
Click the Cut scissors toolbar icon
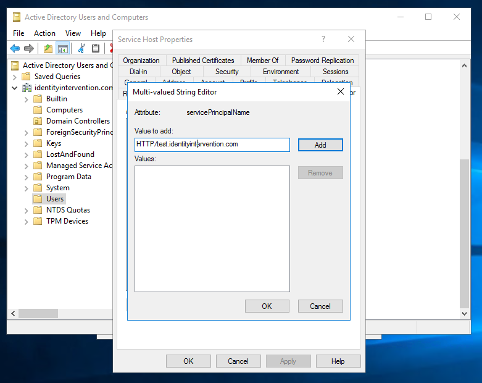click(81, 48)
